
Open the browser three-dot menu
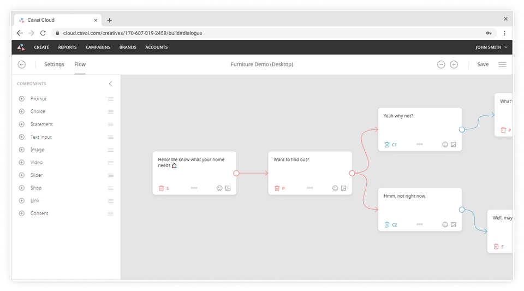pos(504,33)
